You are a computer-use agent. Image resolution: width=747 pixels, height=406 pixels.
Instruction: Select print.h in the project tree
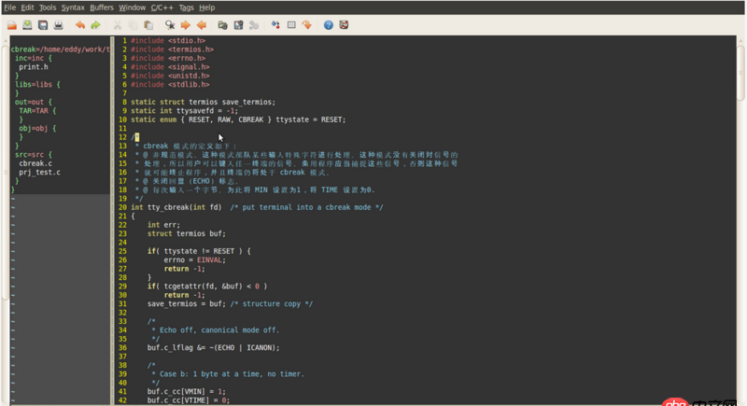(x=34, y=67)
